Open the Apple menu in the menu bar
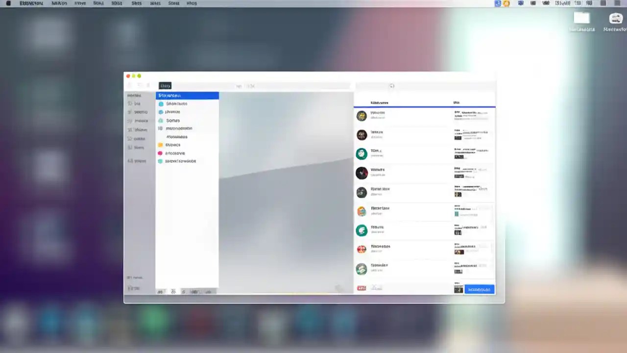 pos(8,3)
